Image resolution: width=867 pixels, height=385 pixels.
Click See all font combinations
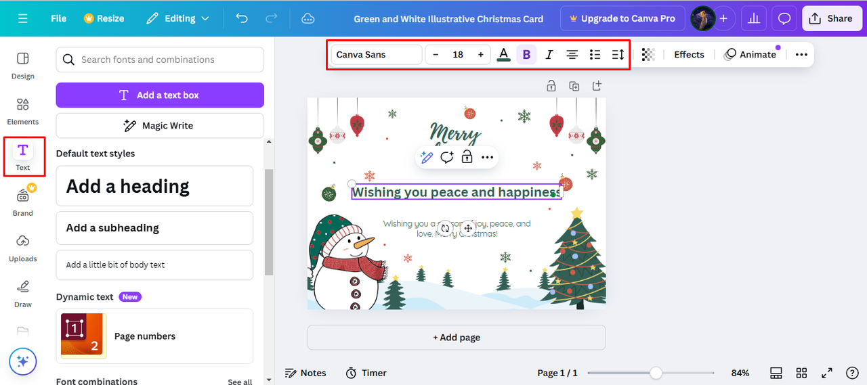[240, 382]
